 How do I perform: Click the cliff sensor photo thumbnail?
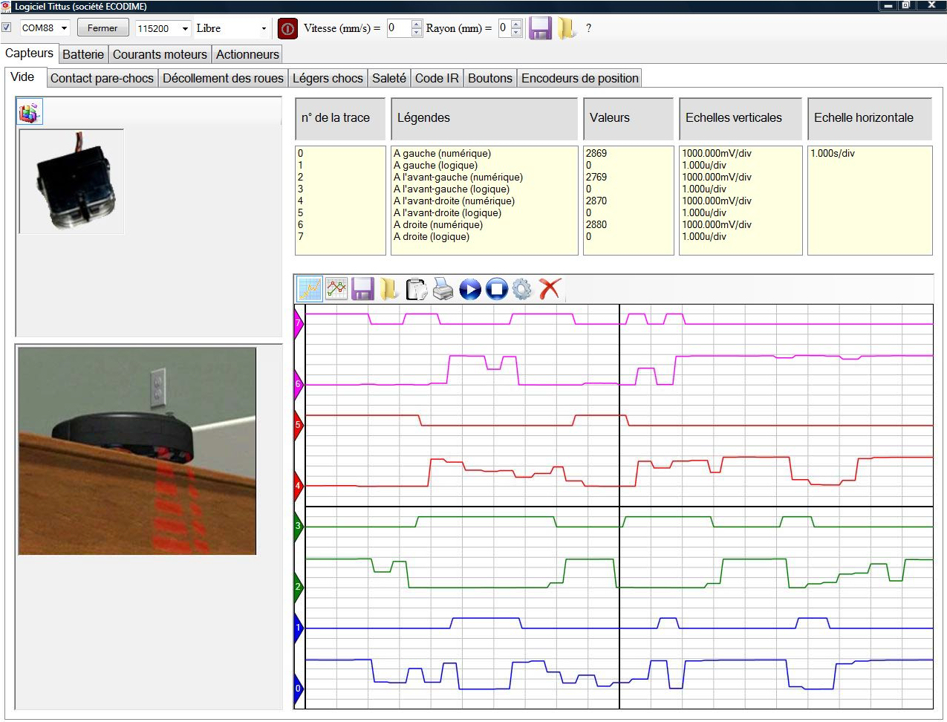[x=71, y=181]
